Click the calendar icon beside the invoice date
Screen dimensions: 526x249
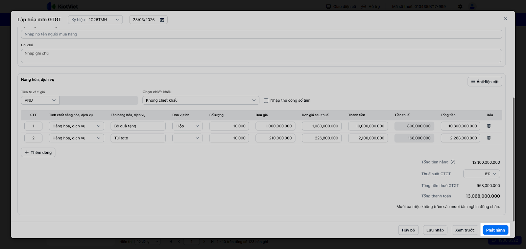[162, 20]
